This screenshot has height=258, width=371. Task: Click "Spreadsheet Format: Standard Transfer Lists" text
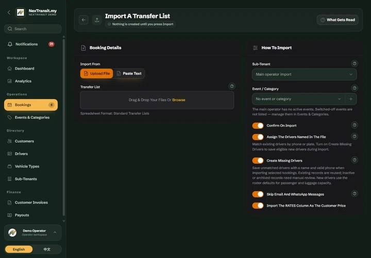[x=115, y=113]
